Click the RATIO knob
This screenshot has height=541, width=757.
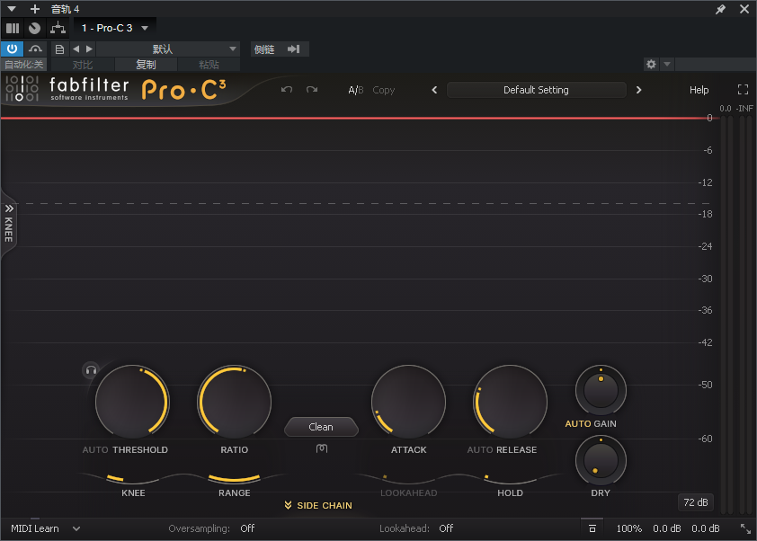(x=234, y=402)
